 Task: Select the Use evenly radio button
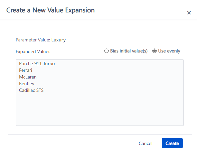(x=154, y=51)
